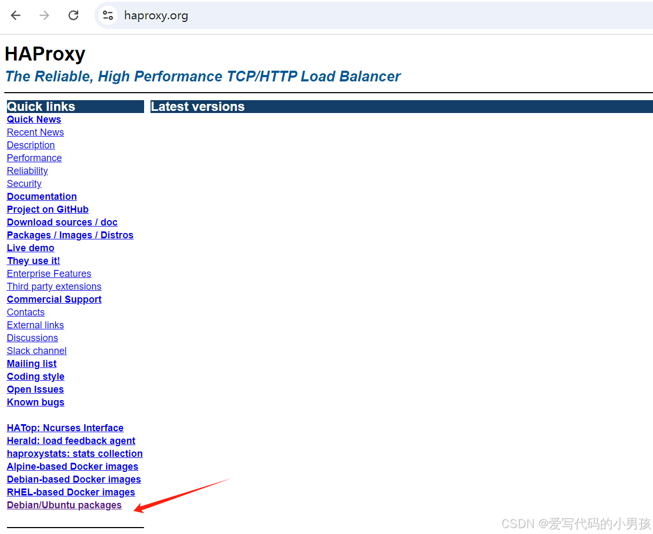The height and width of the screenshot is (534, 653).
Task: Open the Debian/Ubuntu packages link
Action: click(x=64, y=505)
